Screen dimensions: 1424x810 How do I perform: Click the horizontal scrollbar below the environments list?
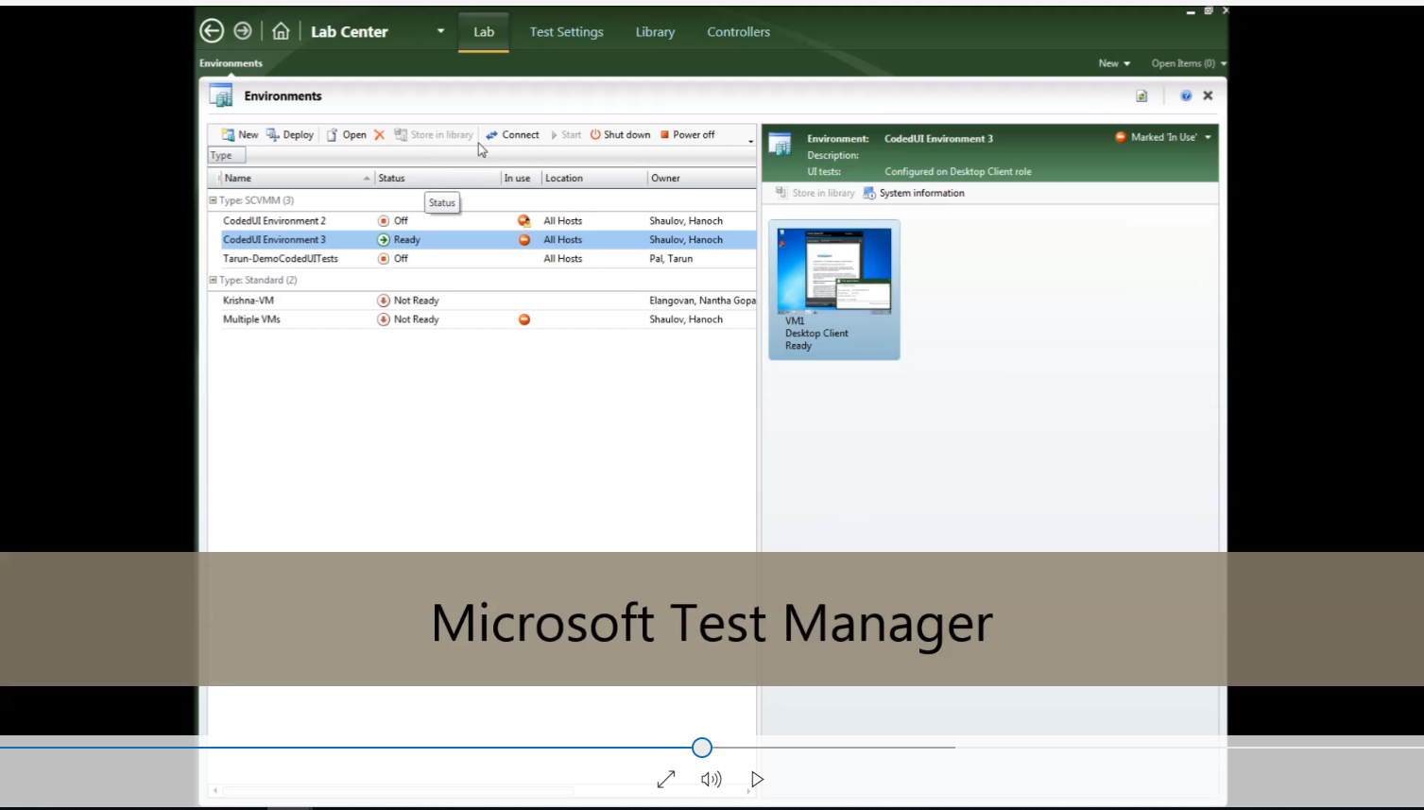point(397,790)
